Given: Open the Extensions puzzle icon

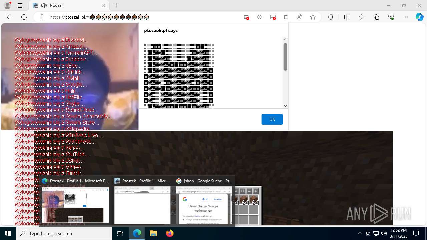Looking at the screenshot, I should pyautogui.click(x=331, y=17).
